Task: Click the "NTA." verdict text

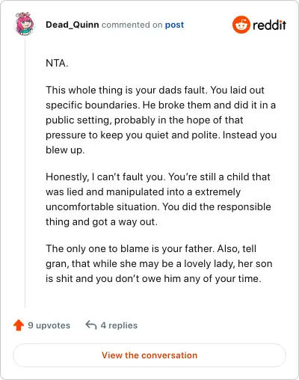Action: pyautogui.click(x=57, y=63)
